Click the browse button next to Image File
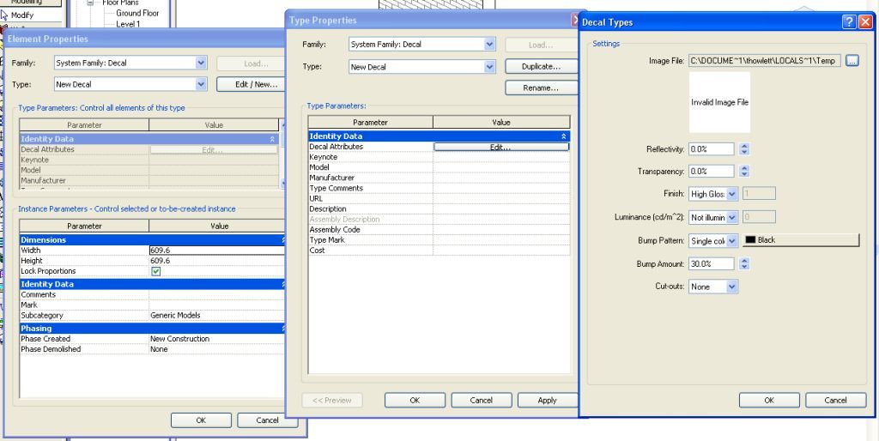Screen dimensions: 879x441 [x=852, y=60]
